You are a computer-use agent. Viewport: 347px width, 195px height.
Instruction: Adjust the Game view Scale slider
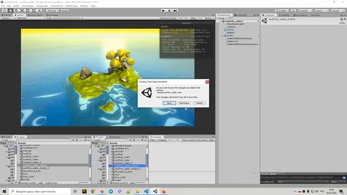66,18
